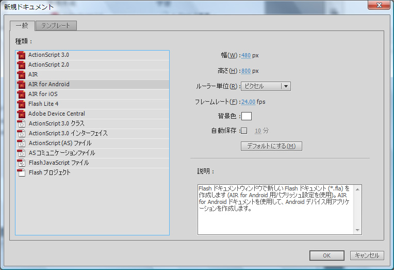Click the AIR document icon
The width and height of the screenshot is (394, 270).
click(x=21, y=75)
